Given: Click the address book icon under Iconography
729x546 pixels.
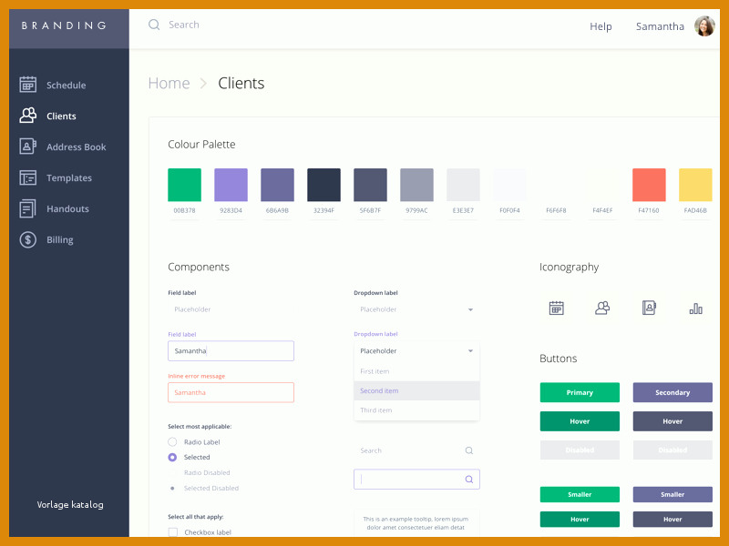Looking at the screenshot, I should coord(649,308).
